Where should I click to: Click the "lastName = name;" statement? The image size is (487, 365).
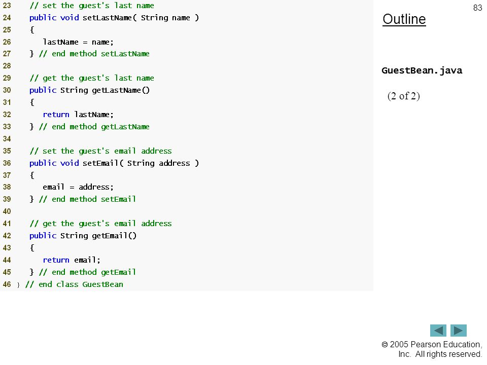pos(78,42)
